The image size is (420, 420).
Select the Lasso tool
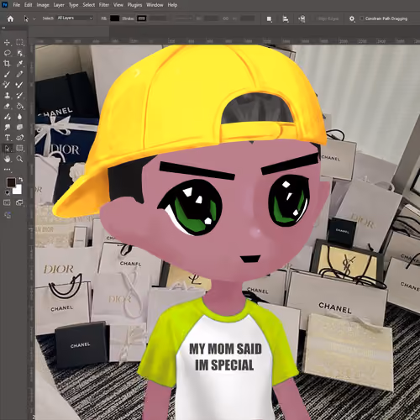pos(7,53)
